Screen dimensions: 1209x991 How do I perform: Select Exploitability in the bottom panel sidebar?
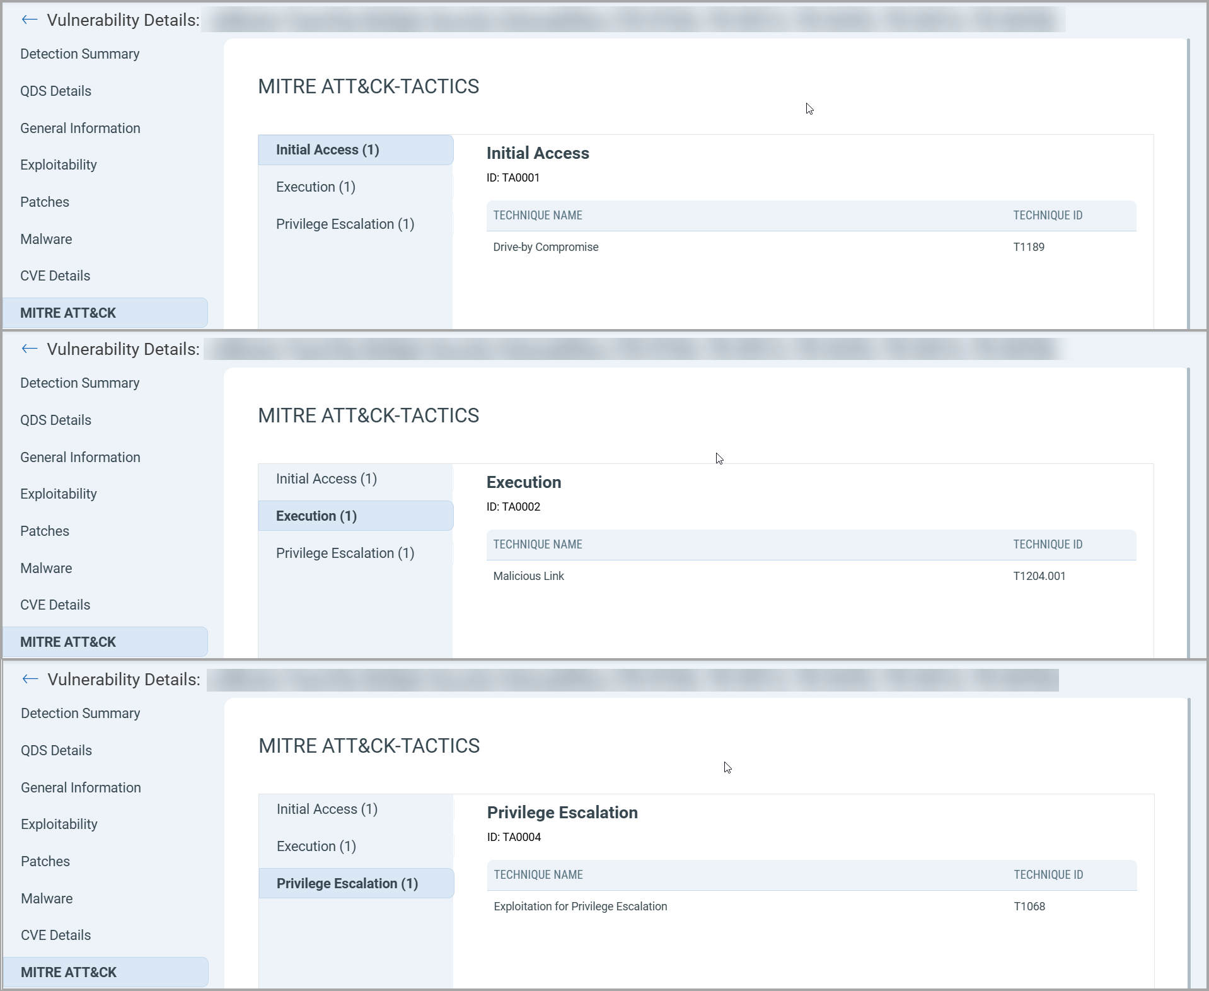(59, 824)
